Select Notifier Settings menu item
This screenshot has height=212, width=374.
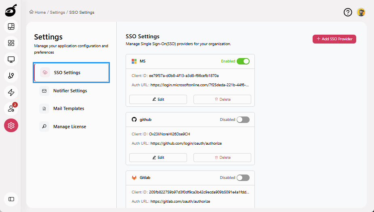click(x=70, y=91)
